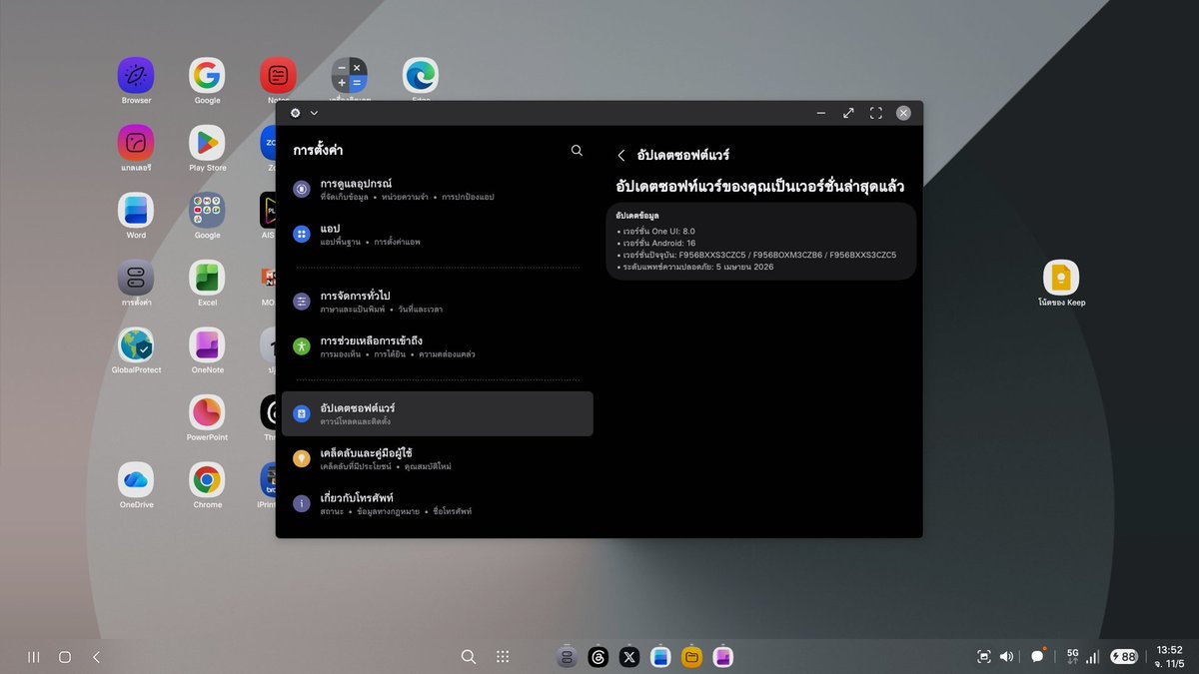Image resolution: width=1199 pixels, height=674 pixels.
Task: Click the security patch level date line
Action: pos(695,267)
